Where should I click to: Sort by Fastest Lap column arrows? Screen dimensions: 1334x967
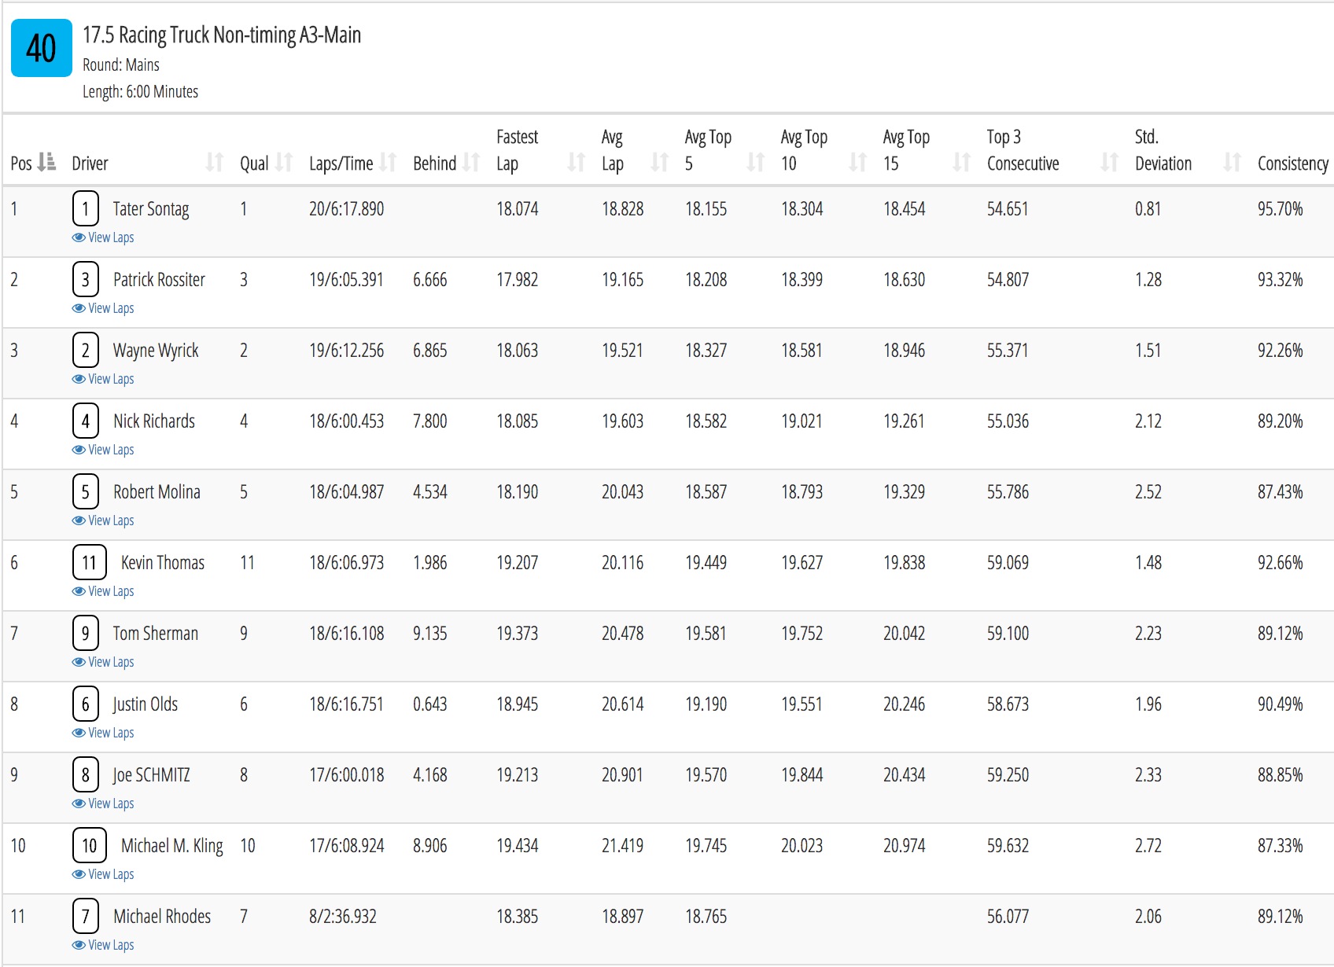577,162
